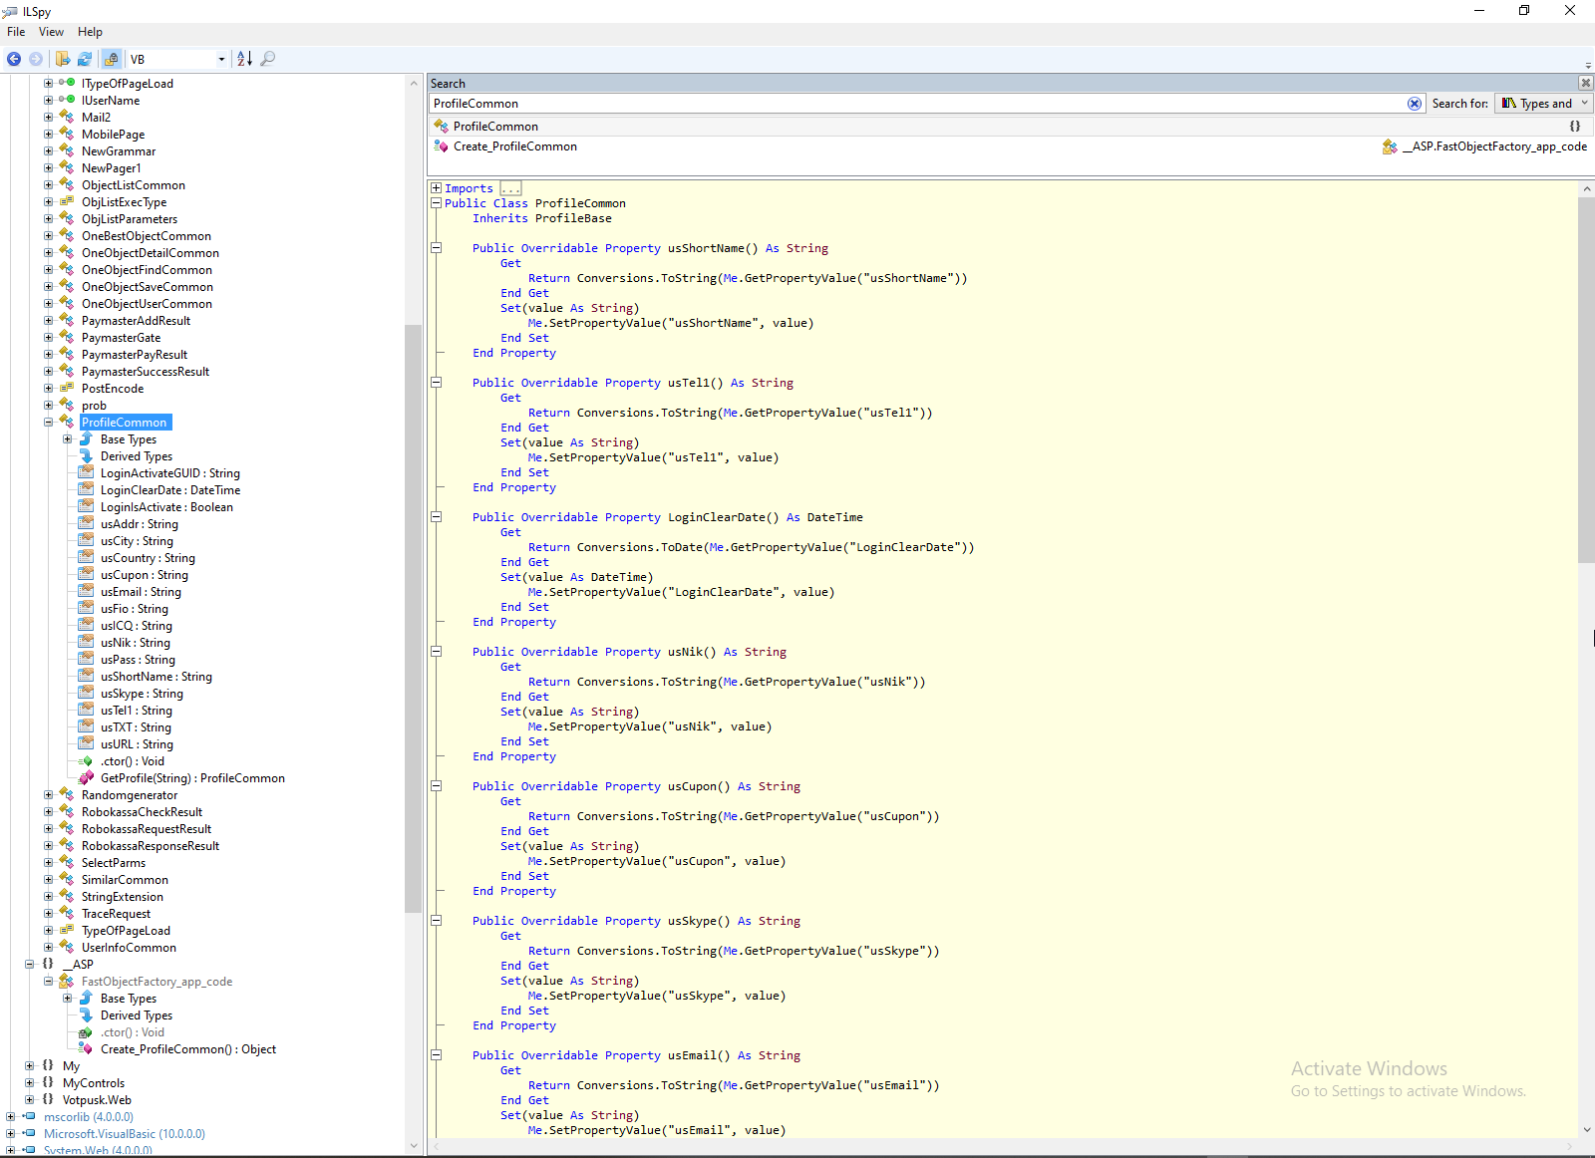
Task: Click the enum icon beside PostEncode
Action: pos(67,389)
